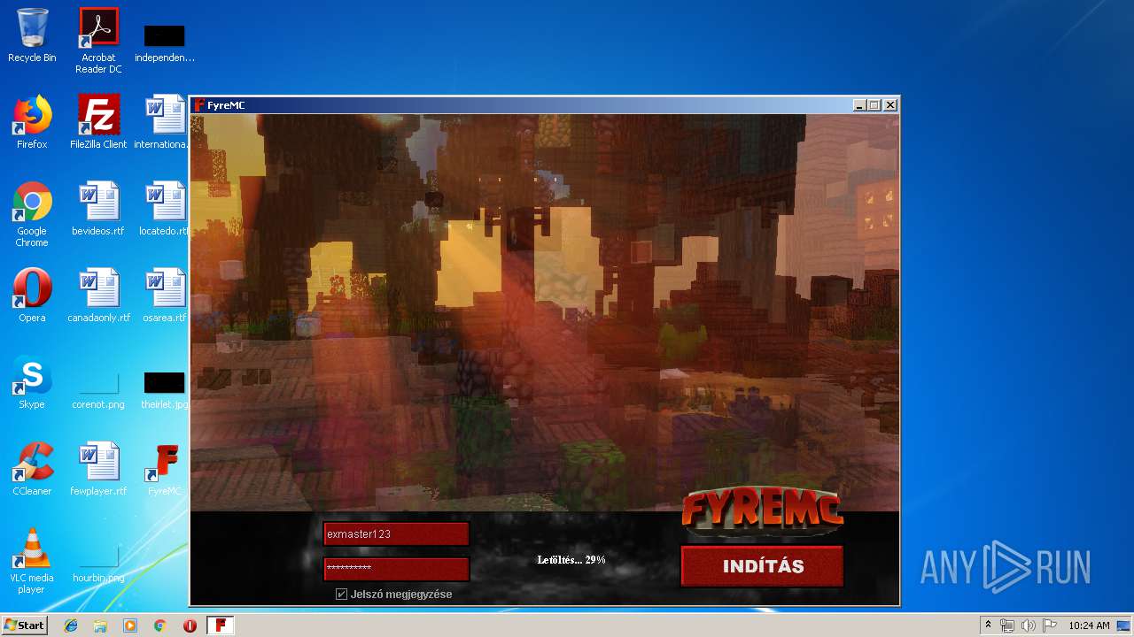Open VLC media player shortcut
The image size is (1134, 637).
pos(32,561)
